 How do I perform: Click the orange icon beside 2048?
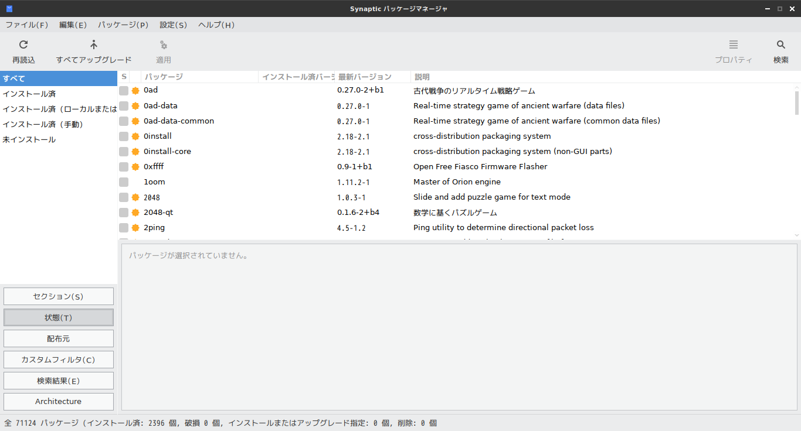tap(135, 197)
